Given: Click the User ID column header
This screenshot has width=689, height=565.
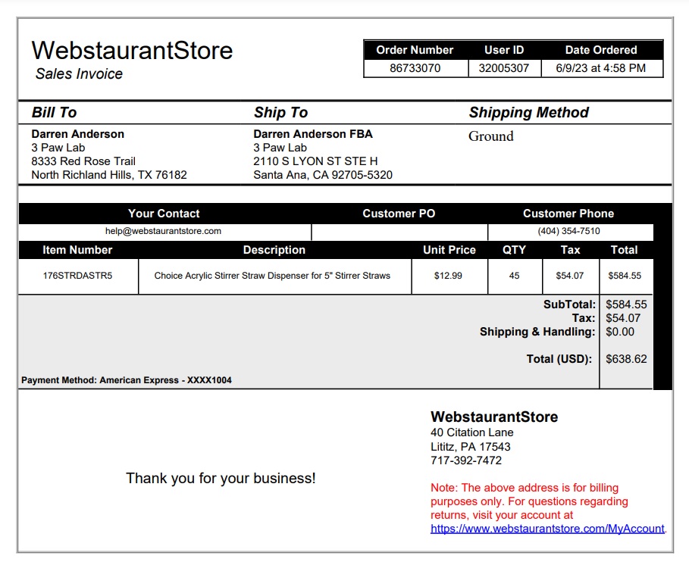Looking at the screenshot, I should click(x=504, y=50).
